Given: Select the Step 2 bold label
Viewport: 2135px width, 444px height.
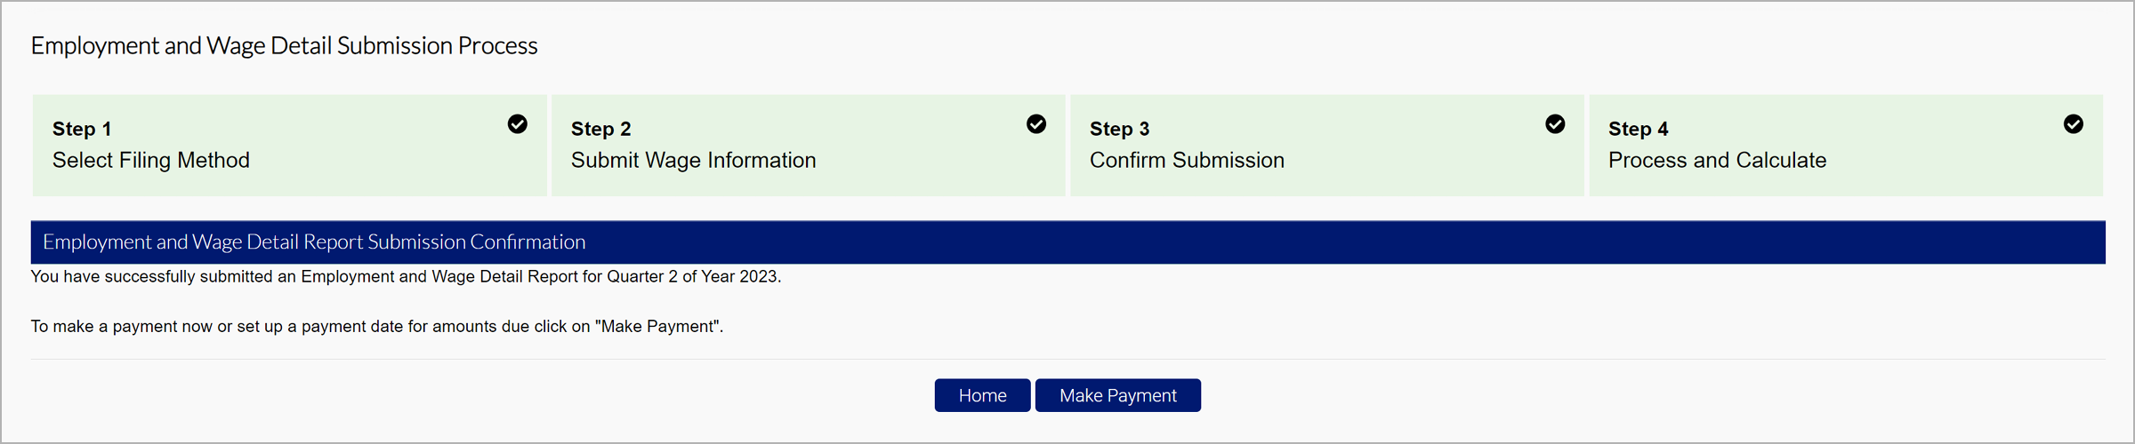Looking at the screenshot, I should [x=600, y=129].
